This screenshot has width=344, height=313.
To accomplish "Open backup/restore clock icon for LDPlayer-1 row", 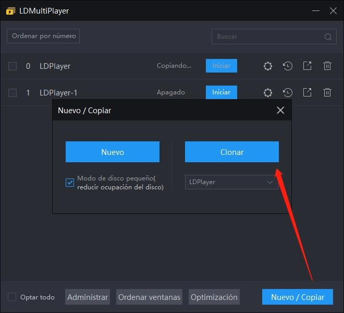I will tap(287, 92).
